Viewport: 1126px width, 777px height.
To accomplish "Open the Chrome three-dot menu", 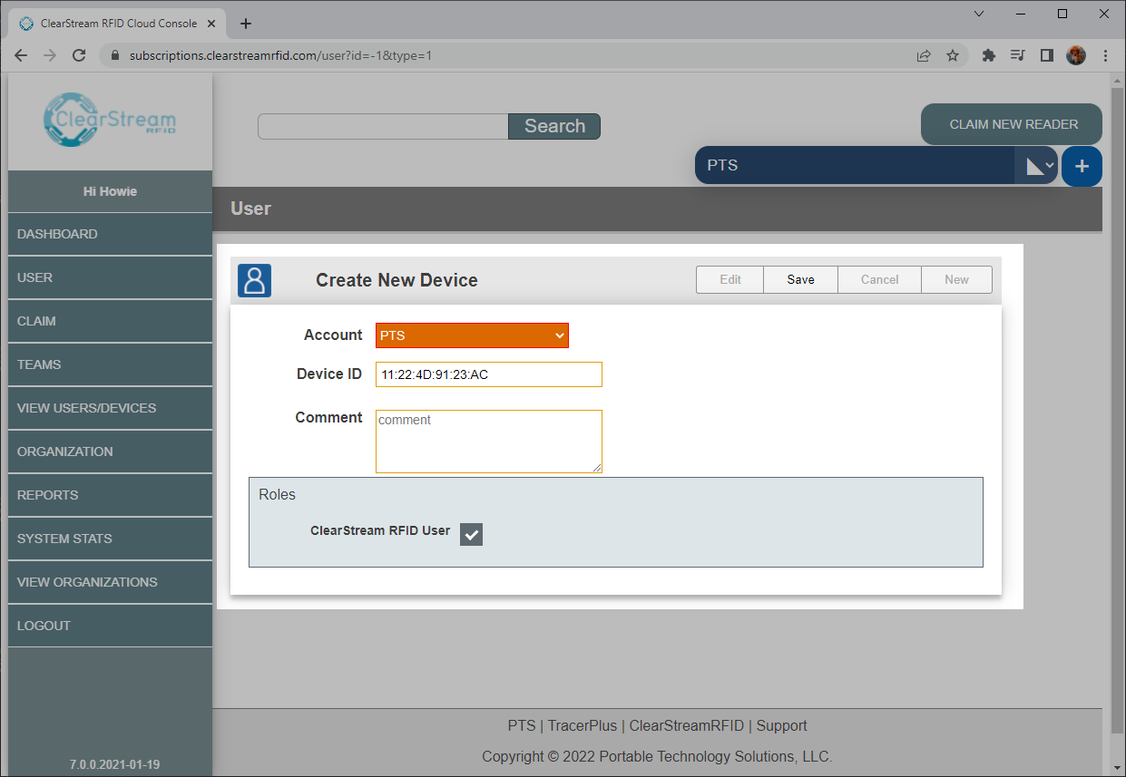I will (x=1106, y=55).
